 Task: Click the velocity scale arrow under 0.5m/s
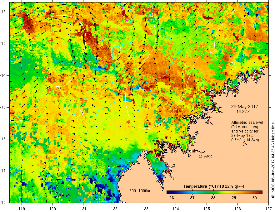[x=241, y=144]
